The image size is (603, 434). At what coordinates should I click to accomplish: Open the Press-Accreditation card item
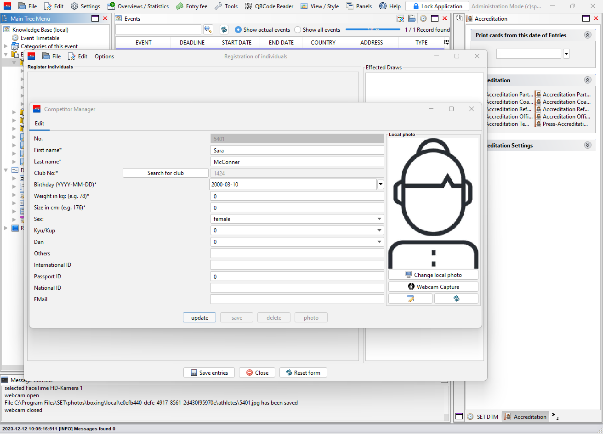[565, 124]
